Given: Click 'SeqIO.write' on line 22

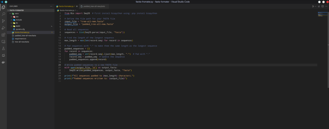Looking at the screenshot, I should pyautogui.click(x=76, y=70).
